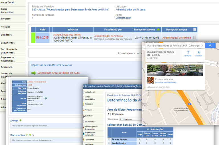Click the ascending sort arrow in Recepcionado em header
Image resolution: width=219 pixels, height=145 pixels.
[x=158, y=29]
